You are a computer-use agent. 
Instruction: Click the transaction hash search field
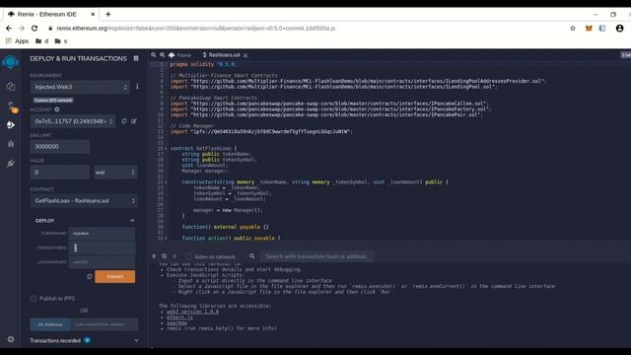click(317, 256)
